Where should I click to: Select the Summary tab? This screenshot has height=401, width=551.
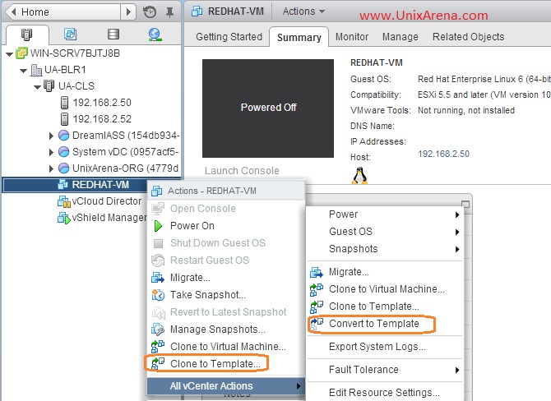coord(299,37)
